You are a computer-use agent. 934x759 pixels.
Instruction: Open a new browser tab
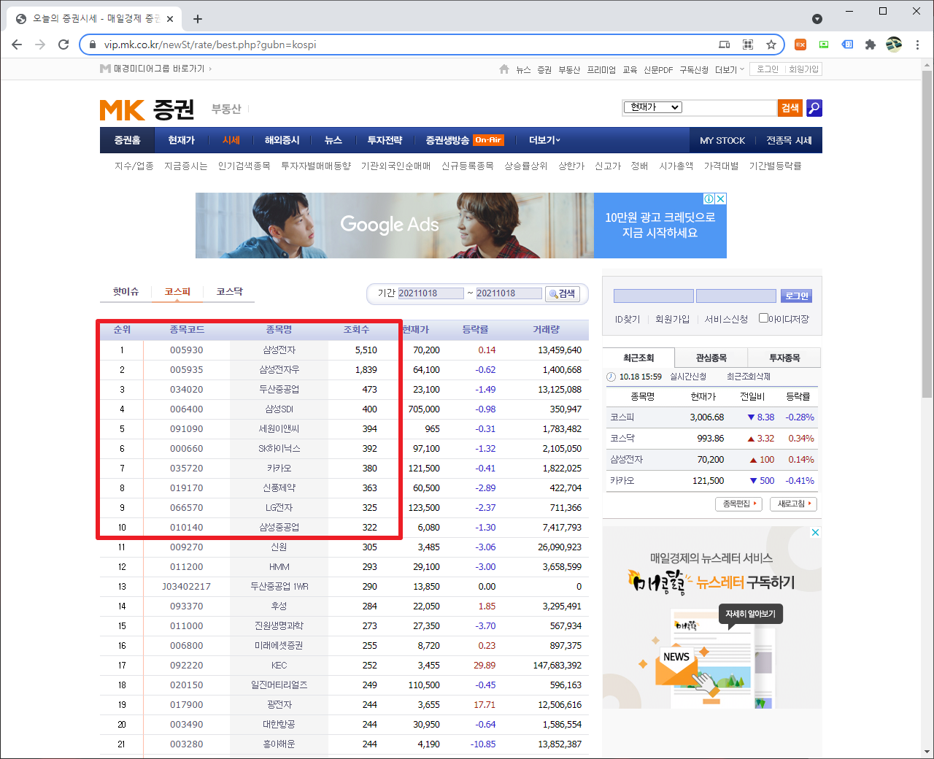[x=198, y=19]
